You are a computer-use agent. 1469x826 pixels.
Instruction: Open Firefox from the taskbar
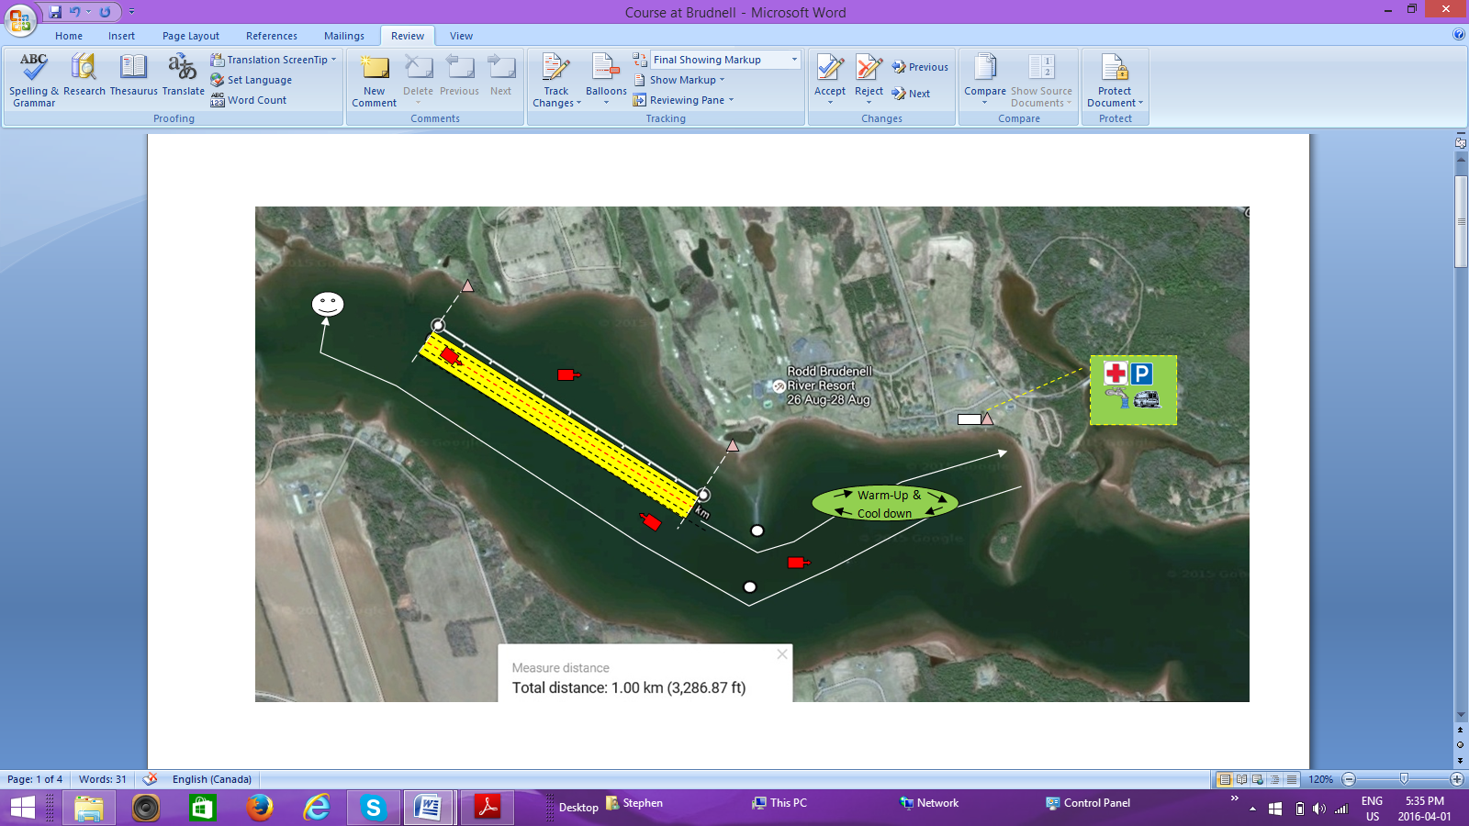point(260,808)
